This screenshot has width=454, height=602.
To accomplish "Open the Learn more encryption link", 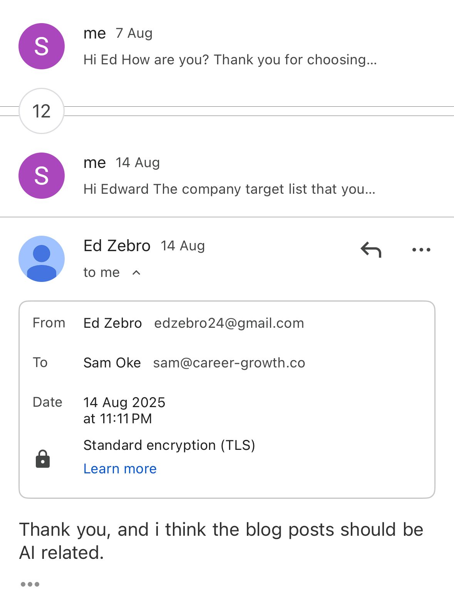I will (x=120, y=469).
